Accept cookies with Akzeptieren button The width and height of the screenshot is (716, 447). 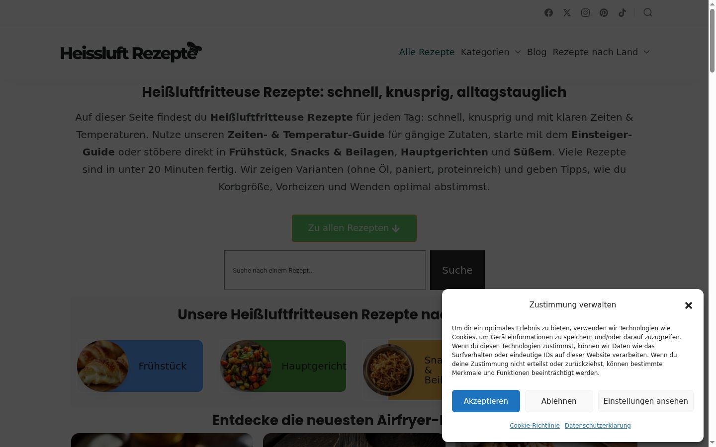486,401
